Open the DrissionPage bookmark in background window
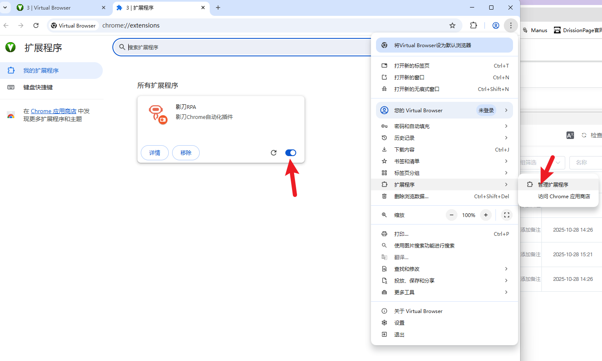The height and width of the screenshot is (361, 602). coord(578,30)
